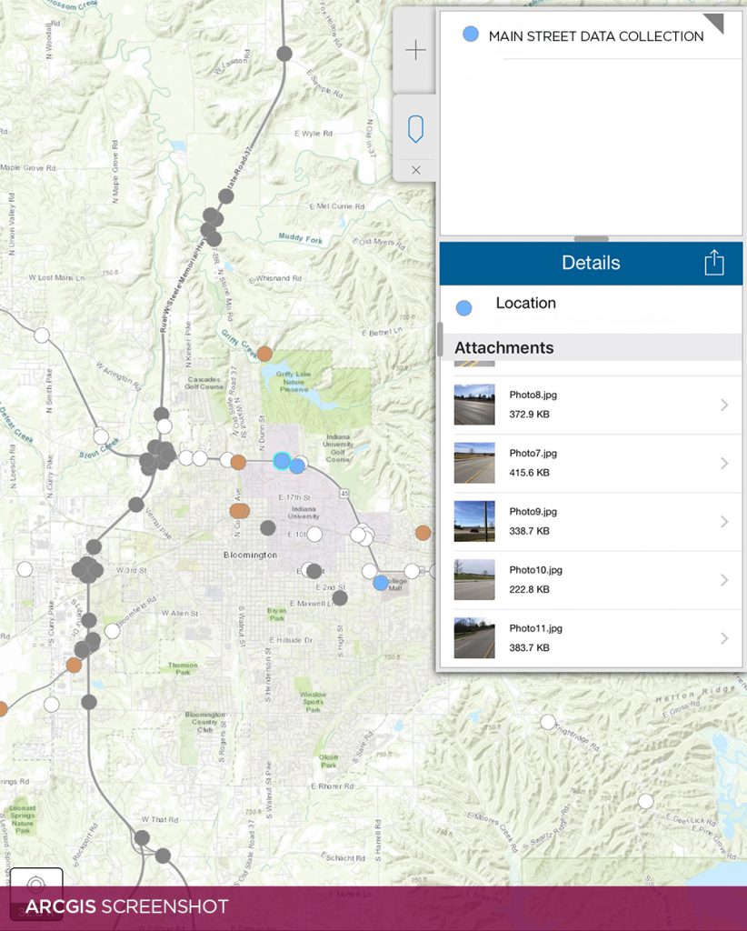Open the Location feature entry

point(527,304)
